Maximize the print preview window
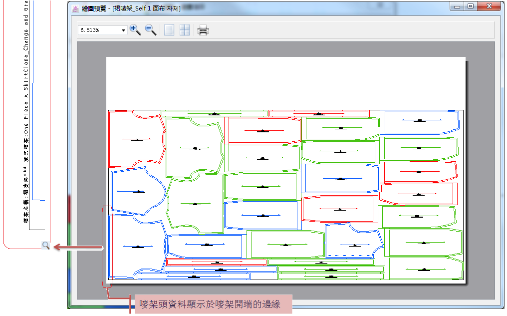The width and height of the screenshot is (507, 316). pos(470,6)
